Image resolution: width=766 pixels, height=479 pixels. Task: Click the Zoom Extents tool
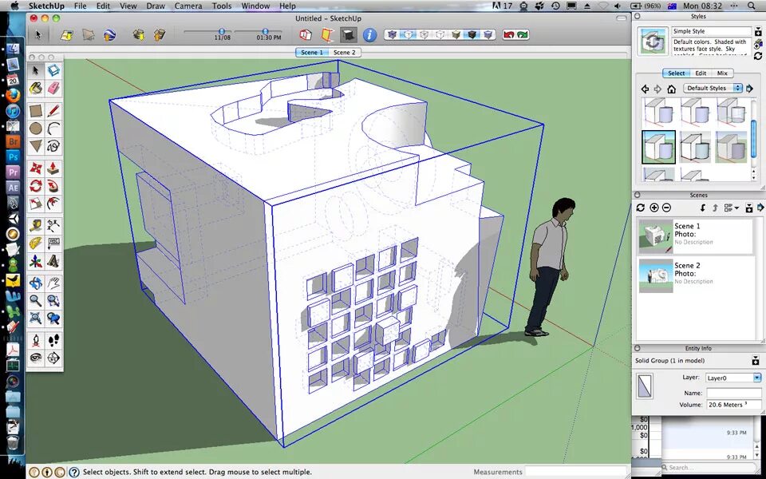pos(36,319)
